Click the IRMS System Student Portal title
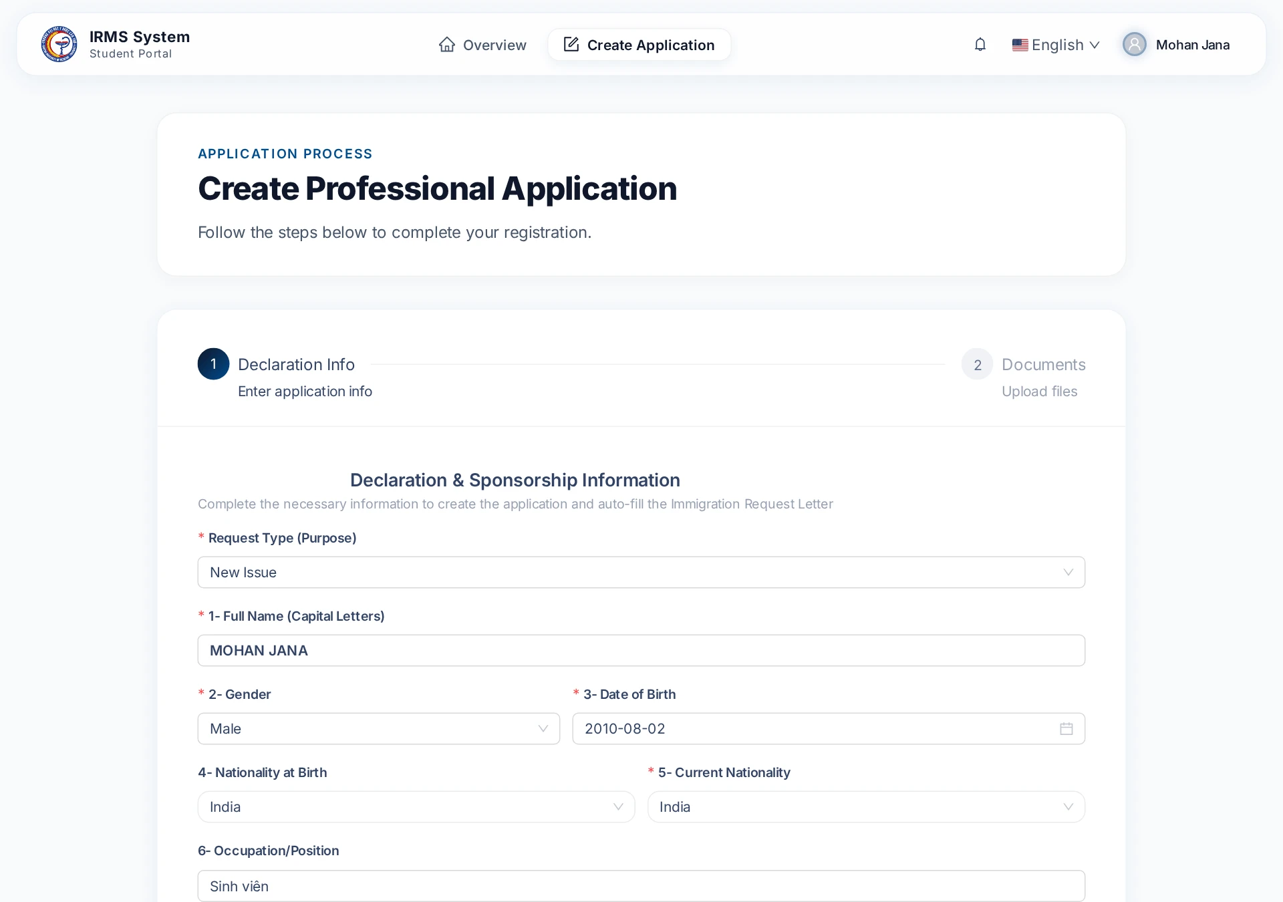This screenshot has width=1283, height=902. [x=140, y=44]
